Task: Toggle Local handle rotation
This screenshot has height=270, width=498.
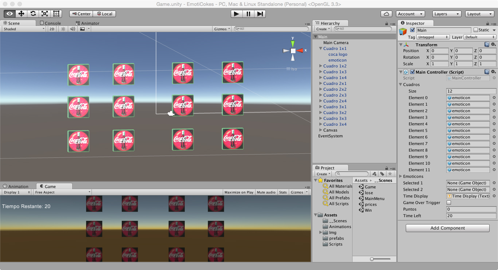Action: (x=104, y=14)
